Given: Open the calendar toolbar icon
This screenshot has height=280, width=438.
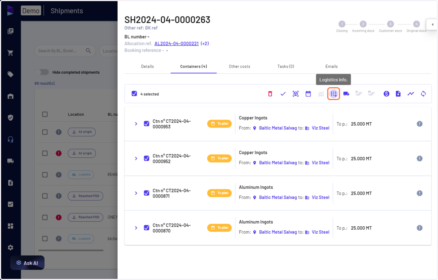Looking at the screenshot, I should pos(308,94).
